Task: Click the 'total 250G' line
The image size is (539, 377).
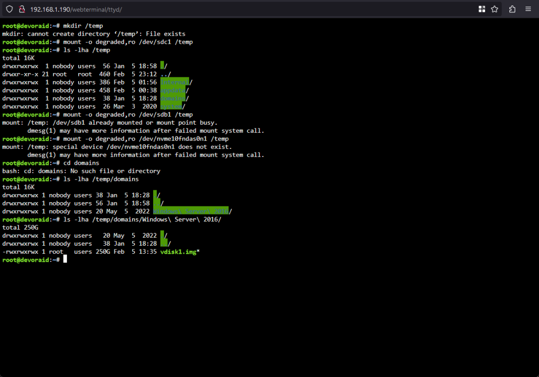Action: pyautogui.click(x=20, y=227)
